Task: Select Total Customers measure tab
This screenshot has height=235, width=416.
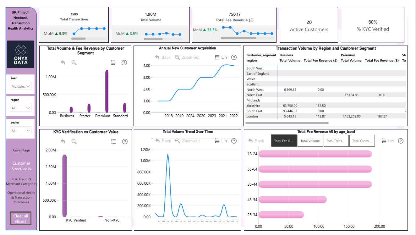Action: pos(362,141)
